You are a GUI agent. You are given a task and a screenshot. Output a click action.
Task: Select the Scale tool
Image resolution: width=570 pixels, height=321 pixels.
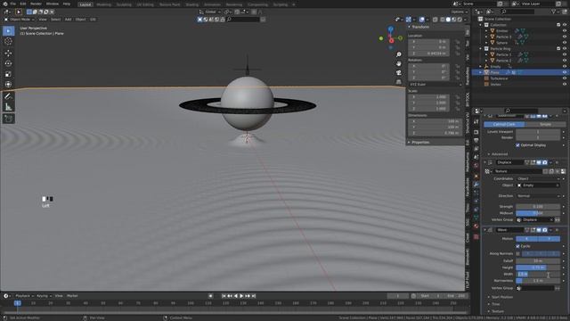[8, 74]
